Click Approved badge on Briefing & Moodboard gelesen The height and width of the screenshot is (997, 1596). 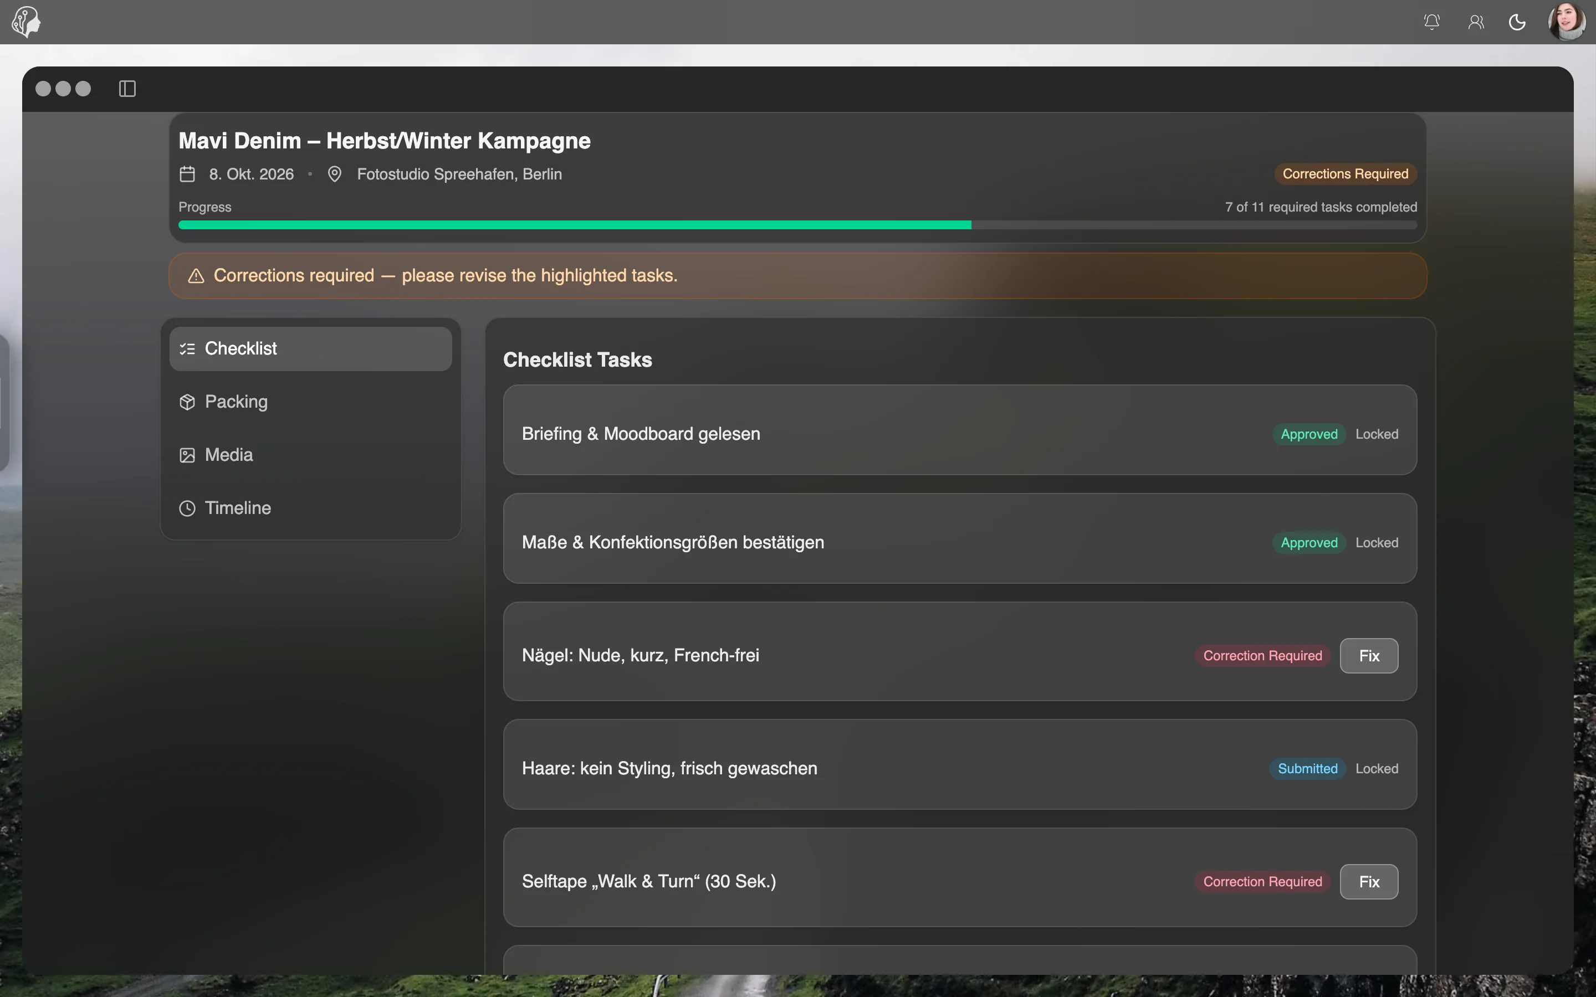[x=1309, y=434]
